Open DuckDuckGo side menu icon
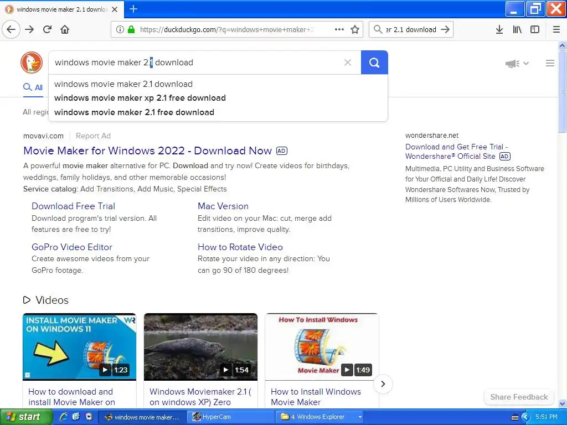 (550, 63)
